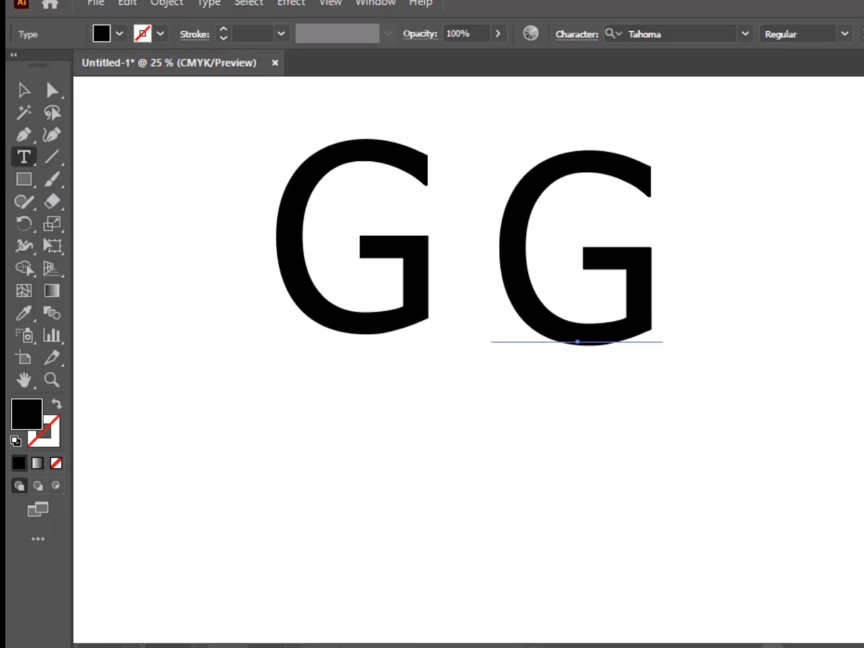Select the Direct Selection tool

tap(52, 91)
